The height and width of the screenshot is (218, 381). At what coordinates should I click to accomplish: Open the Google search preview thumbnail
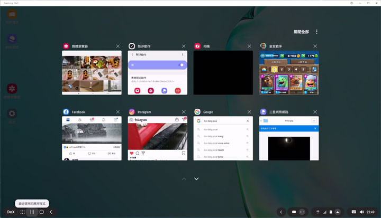223,138
